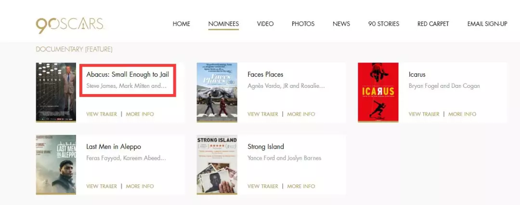Open the Last Men in Aleppo poster
Viewport: 520px width, 205px height.
(56, 164)
